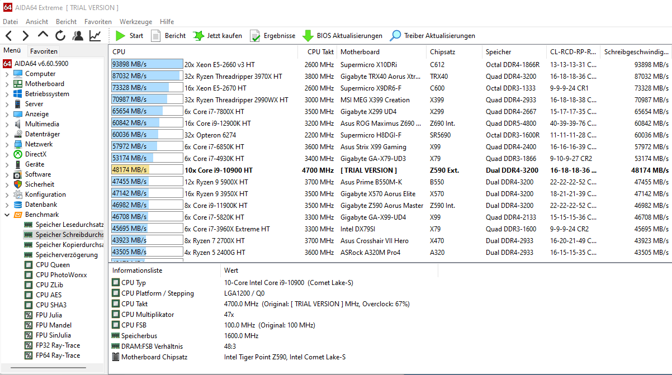Open the user report icon in toolbar
The width and height of the screenshot is (672, 375).
(78, 36)
